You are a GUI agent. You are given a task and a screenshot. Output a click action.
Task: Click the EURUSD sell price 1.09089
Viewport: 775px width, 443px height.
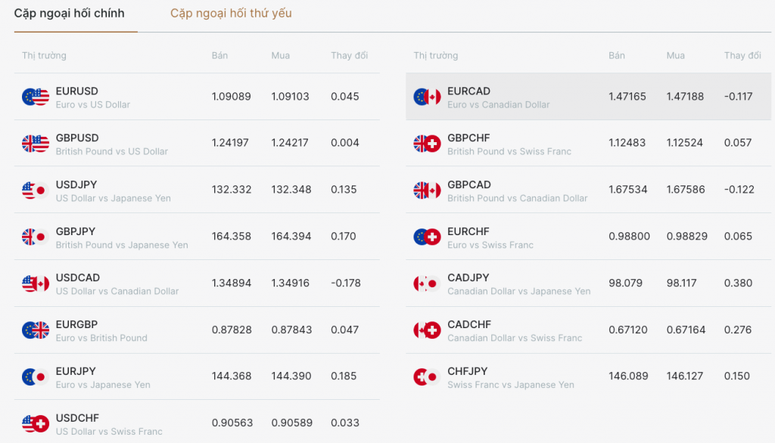(x=231, y=97)
